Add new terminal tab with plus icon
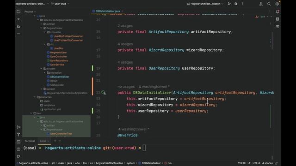Screen dimensions: 296x166 coord(55,141)
